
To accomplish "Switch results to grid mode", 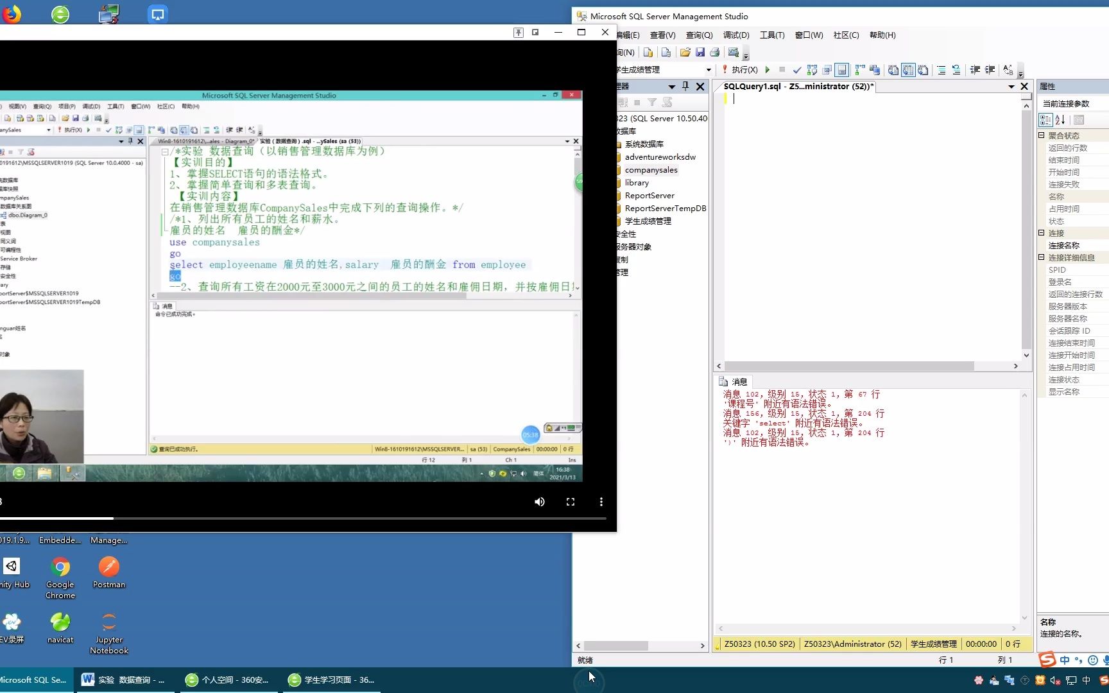I will [908, 70].
